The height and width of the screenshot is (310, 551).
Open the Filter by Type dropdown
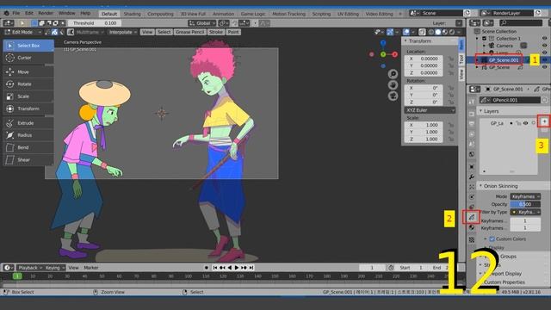pyautogui.click(x=525, y=213)
